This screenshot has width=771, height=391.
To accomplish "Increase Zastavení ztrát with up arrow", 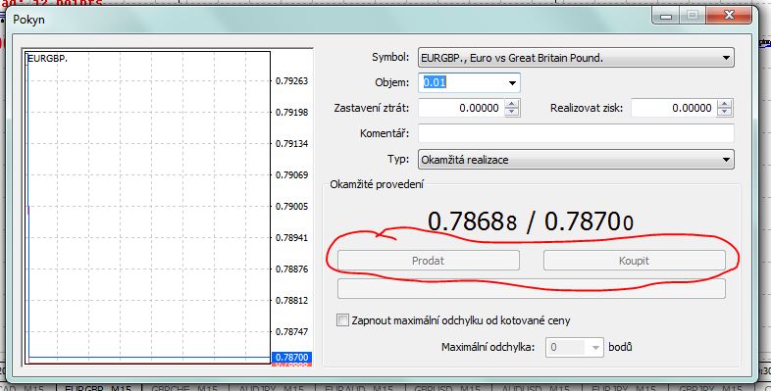I will point(512,104).
